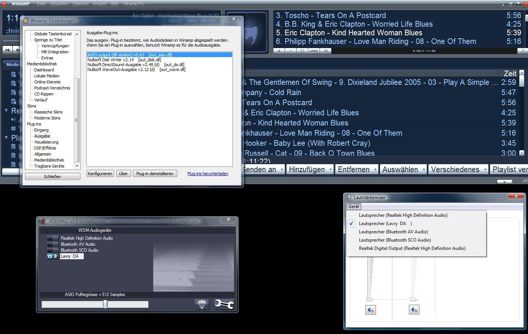
Task: Enable the Realtek High Definition Audio device
Action: coord(50,238)
